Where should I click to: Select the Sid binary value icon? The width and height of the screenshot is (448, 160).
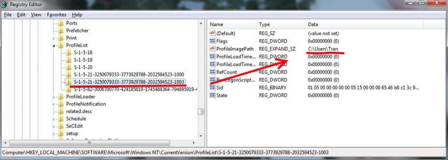pyautogui.click(x=212, y=87)
